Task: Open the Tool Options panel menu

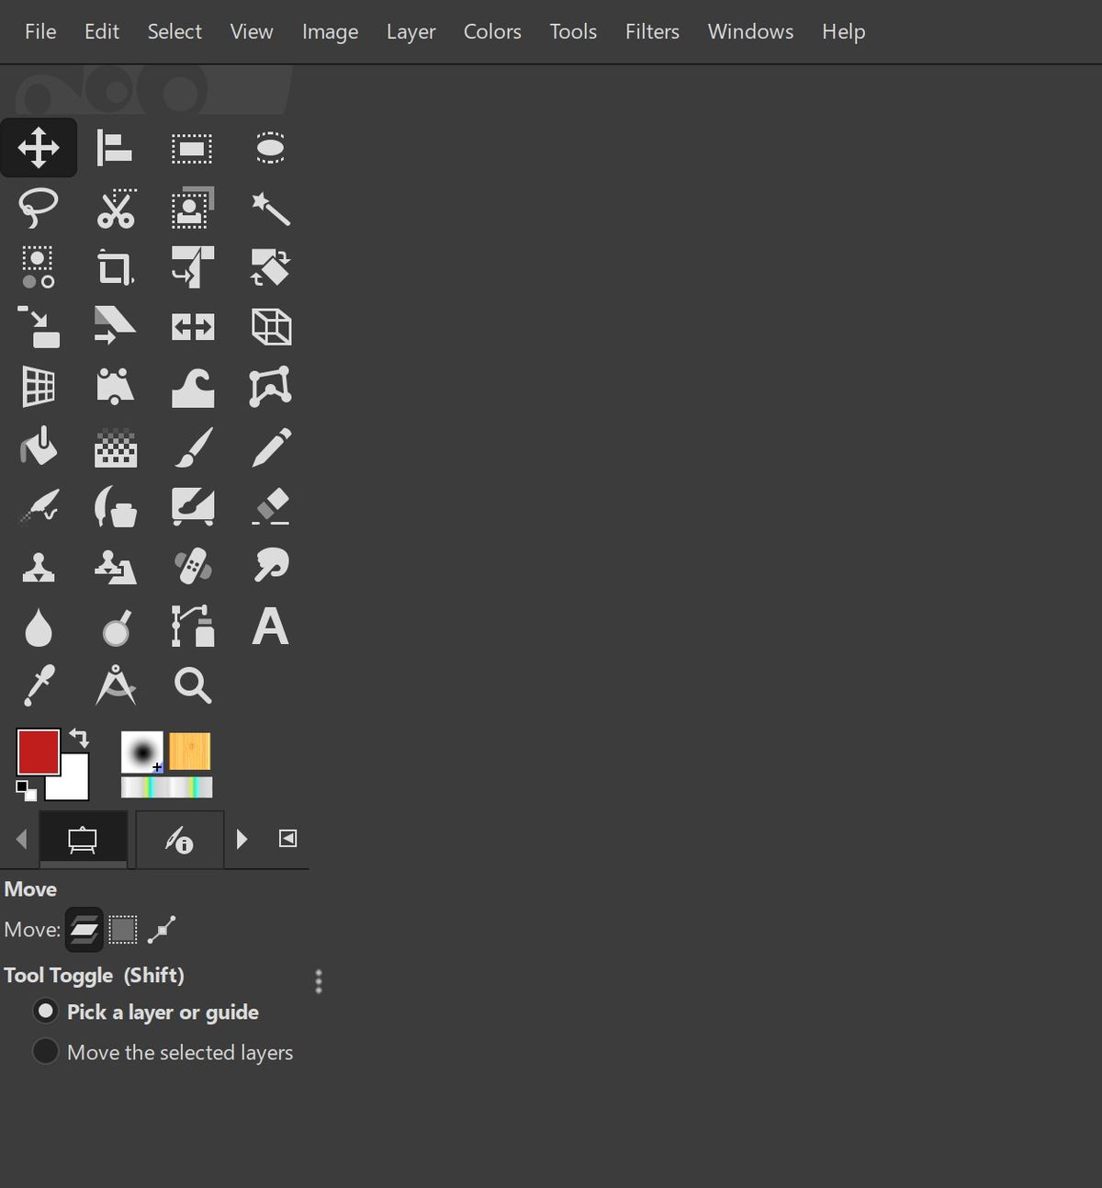Action: coord(318,981)
